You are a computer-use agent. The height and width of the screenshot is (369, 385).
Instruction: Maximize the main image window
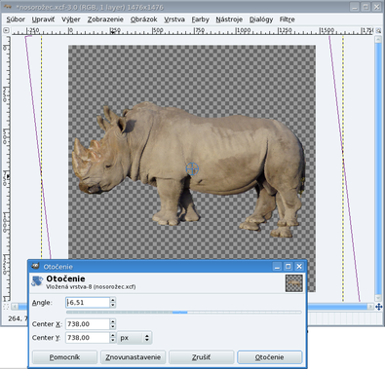[366, 7]
